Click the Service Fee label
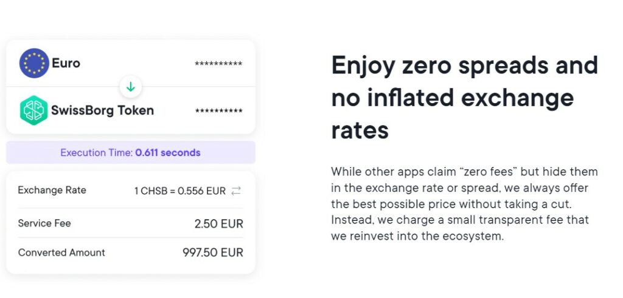The width and height of the screenshot is (623, 298). point(44,223)
